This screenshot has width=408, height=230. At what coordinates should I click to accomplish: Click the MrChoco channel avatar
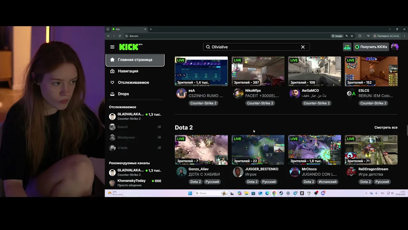pos(295,172)
